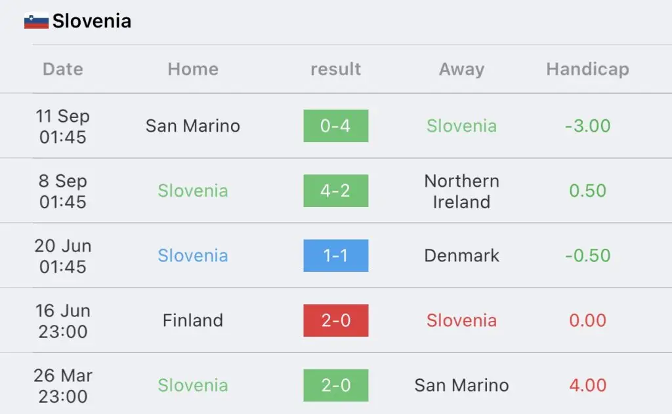This screenshot has height=414, width=672.
Task: Open the Slovenia team title
Action: click(92, 21)
